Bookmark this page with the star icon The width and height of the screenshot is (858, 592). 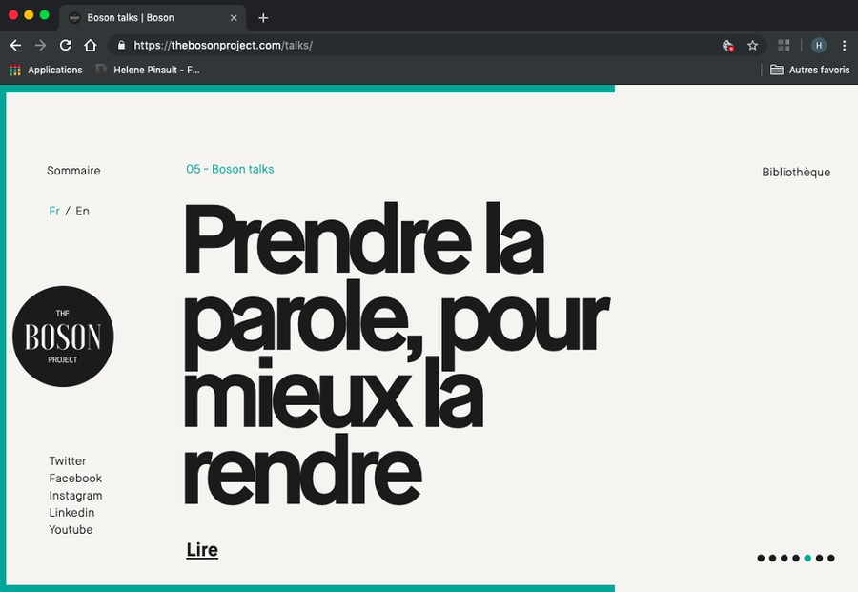(752, 45)
